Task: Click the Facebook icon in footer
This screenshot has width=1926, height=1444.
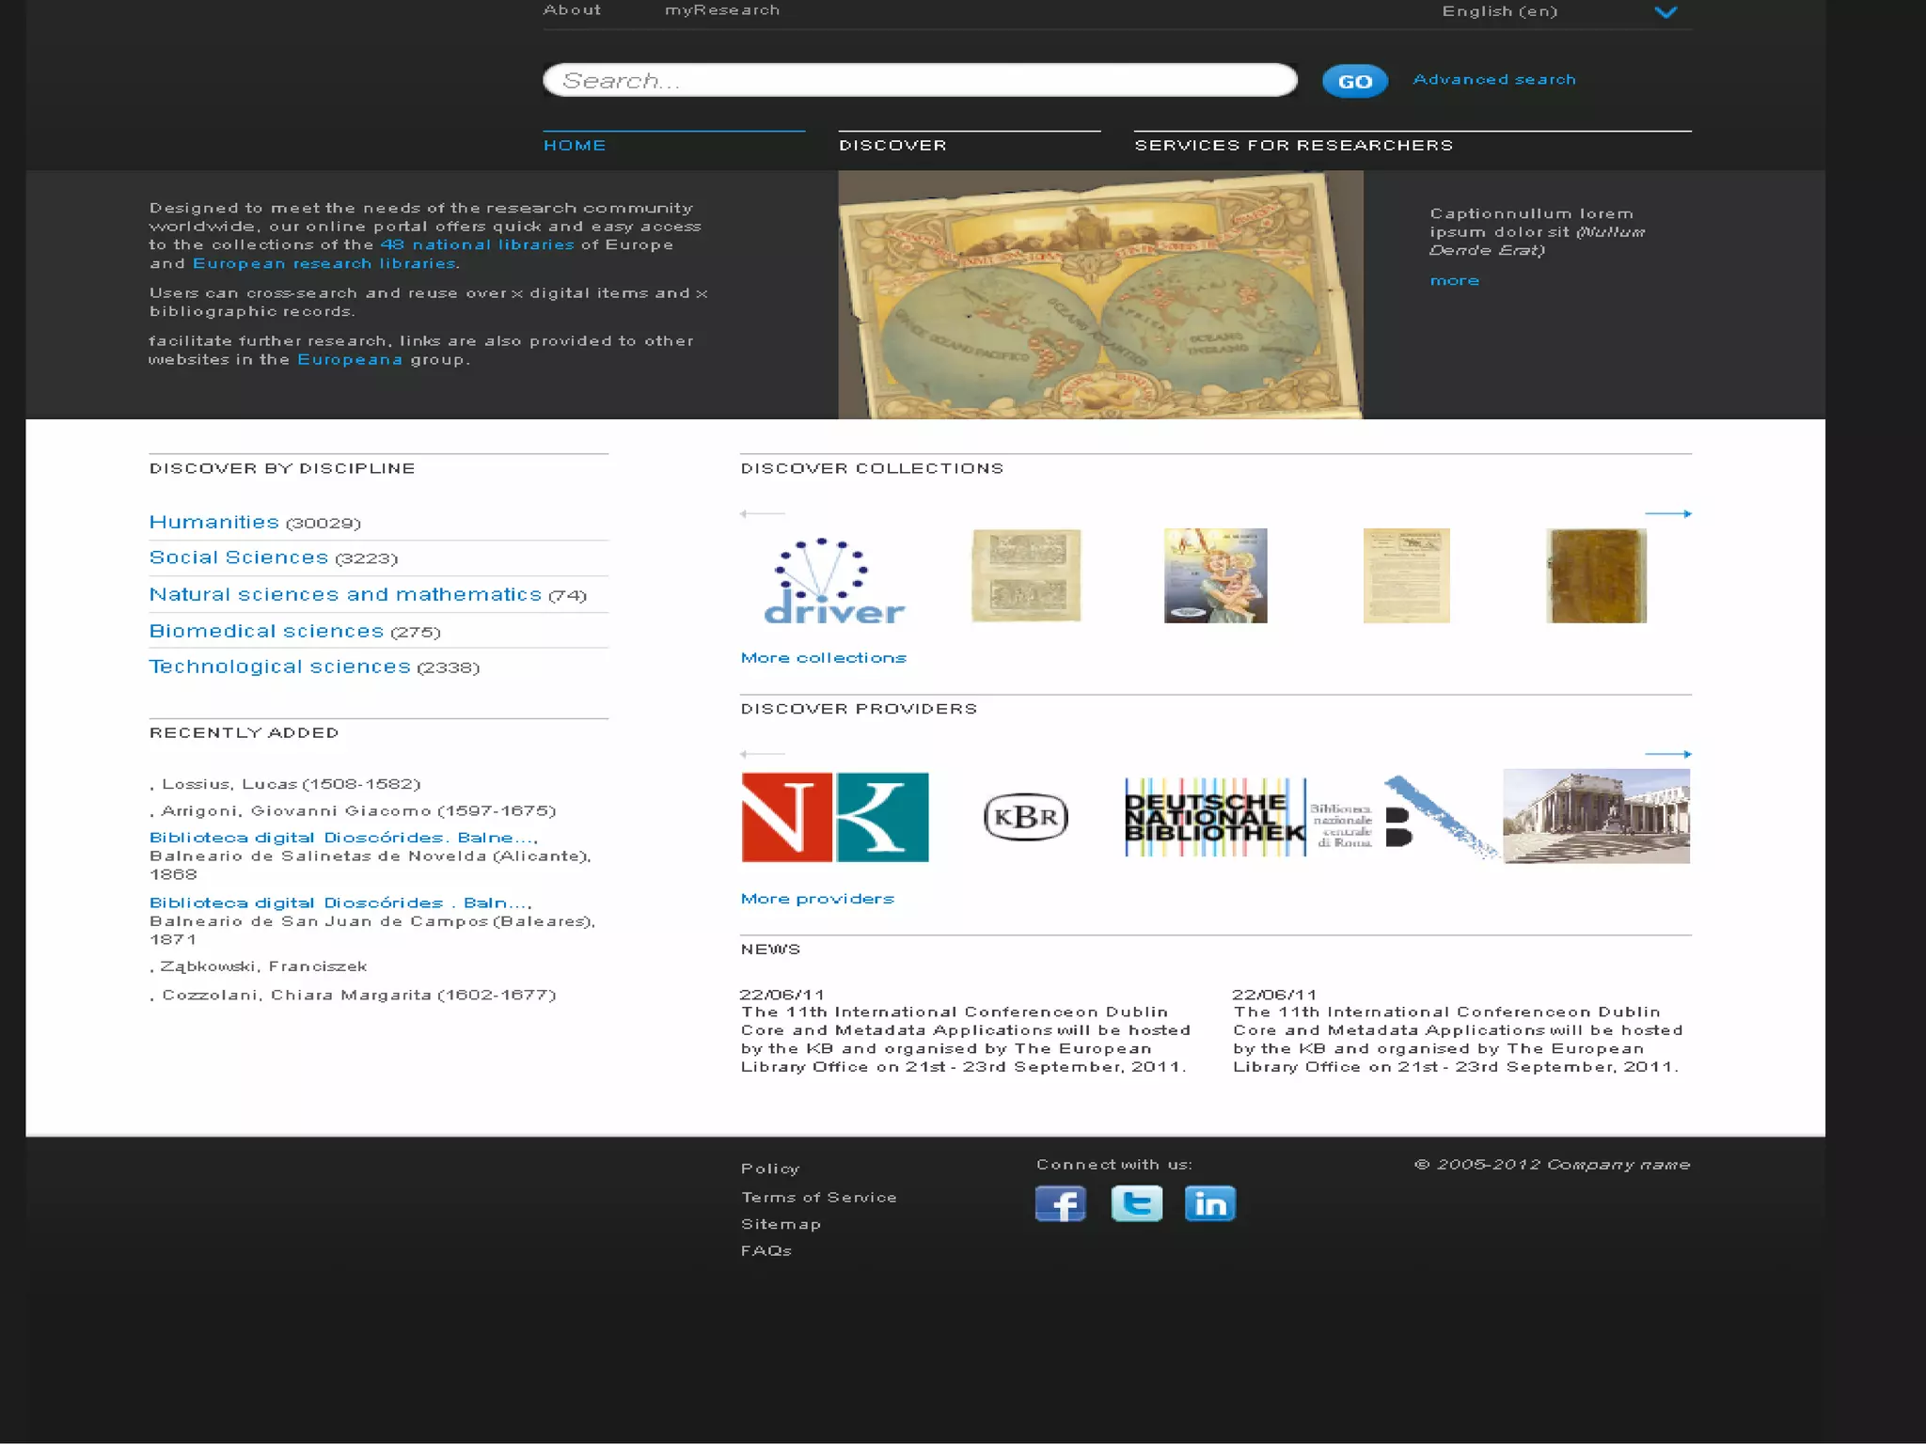Action: click(x=1060, y=1202)
